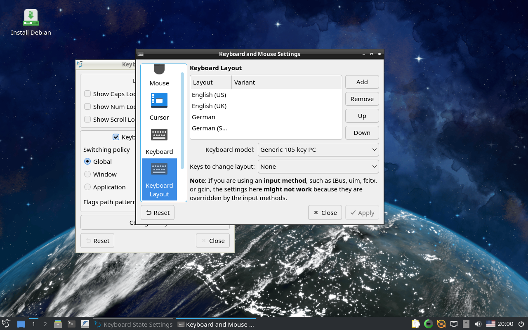
Task: Open the file manager from the taskbar
Action: [58, 324]
